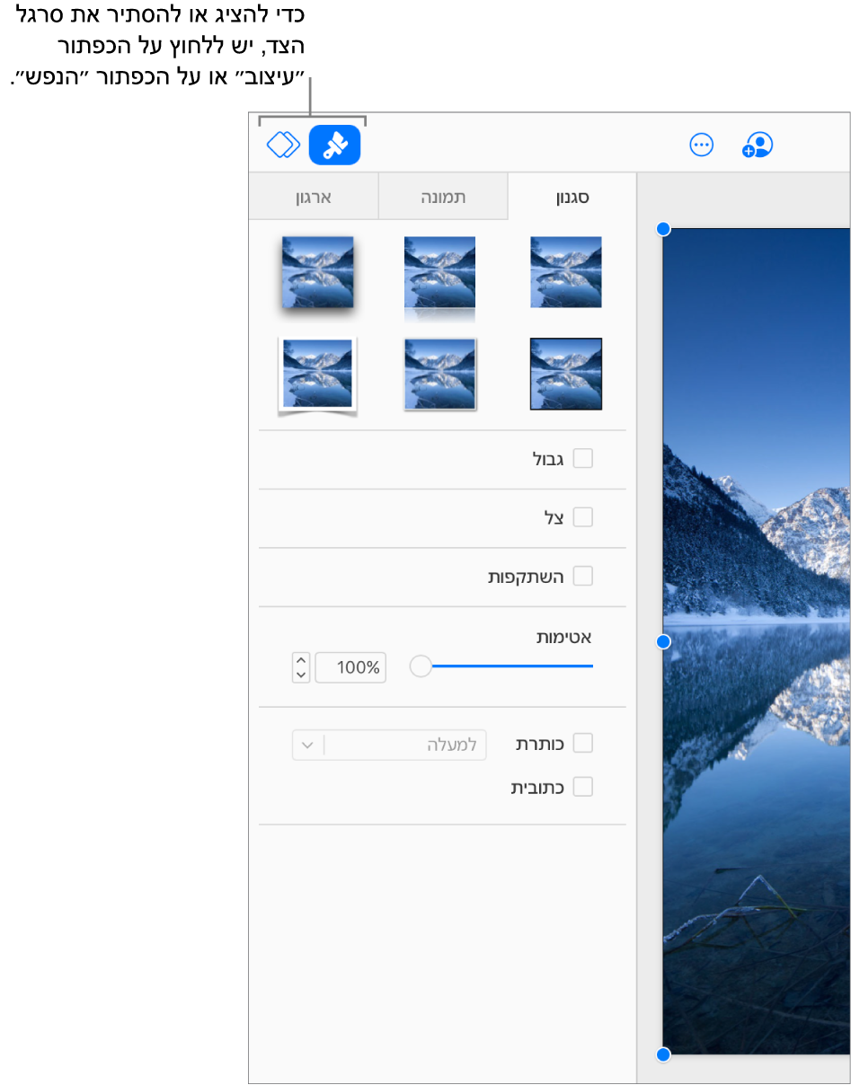The width and height of the screenshot is (851, 1085).
Task: Click the opacity stepper arrows
Action: pyautogui.click(x=301, y=667)
